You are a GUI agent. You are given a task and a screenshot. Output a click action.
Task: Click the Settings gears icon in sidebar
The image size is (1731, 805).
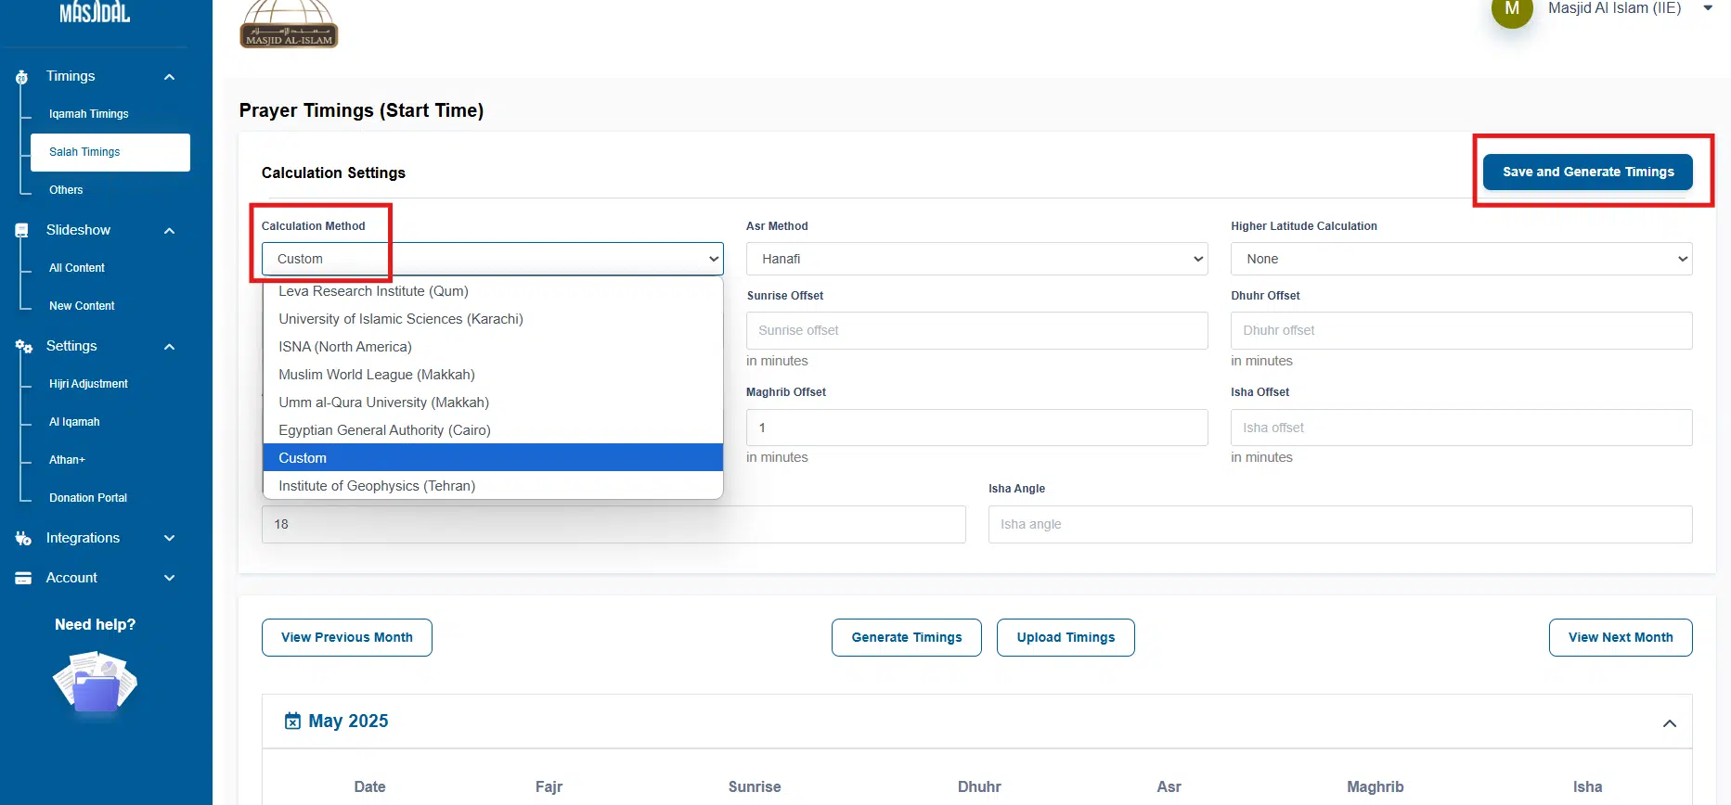[23, 347]
